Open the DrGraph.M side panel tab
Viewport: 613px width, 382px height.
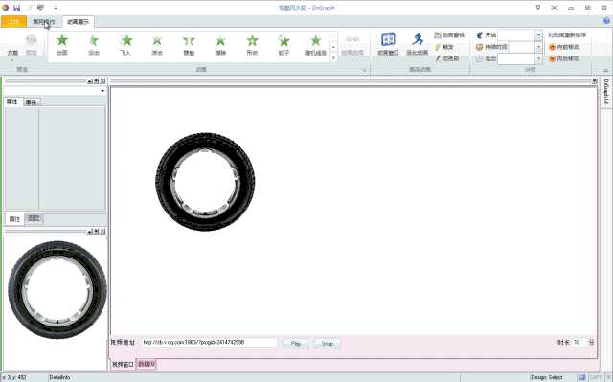(x=606, y=92)
